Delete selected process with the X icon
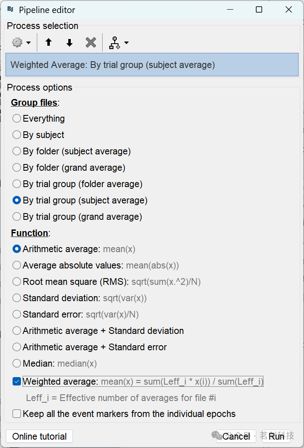The image size is (304, 448). click(x=91, y=42)
